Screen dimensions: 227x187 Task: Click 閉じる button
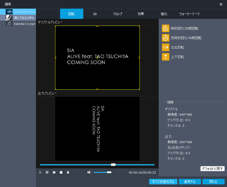coord(213,182)
